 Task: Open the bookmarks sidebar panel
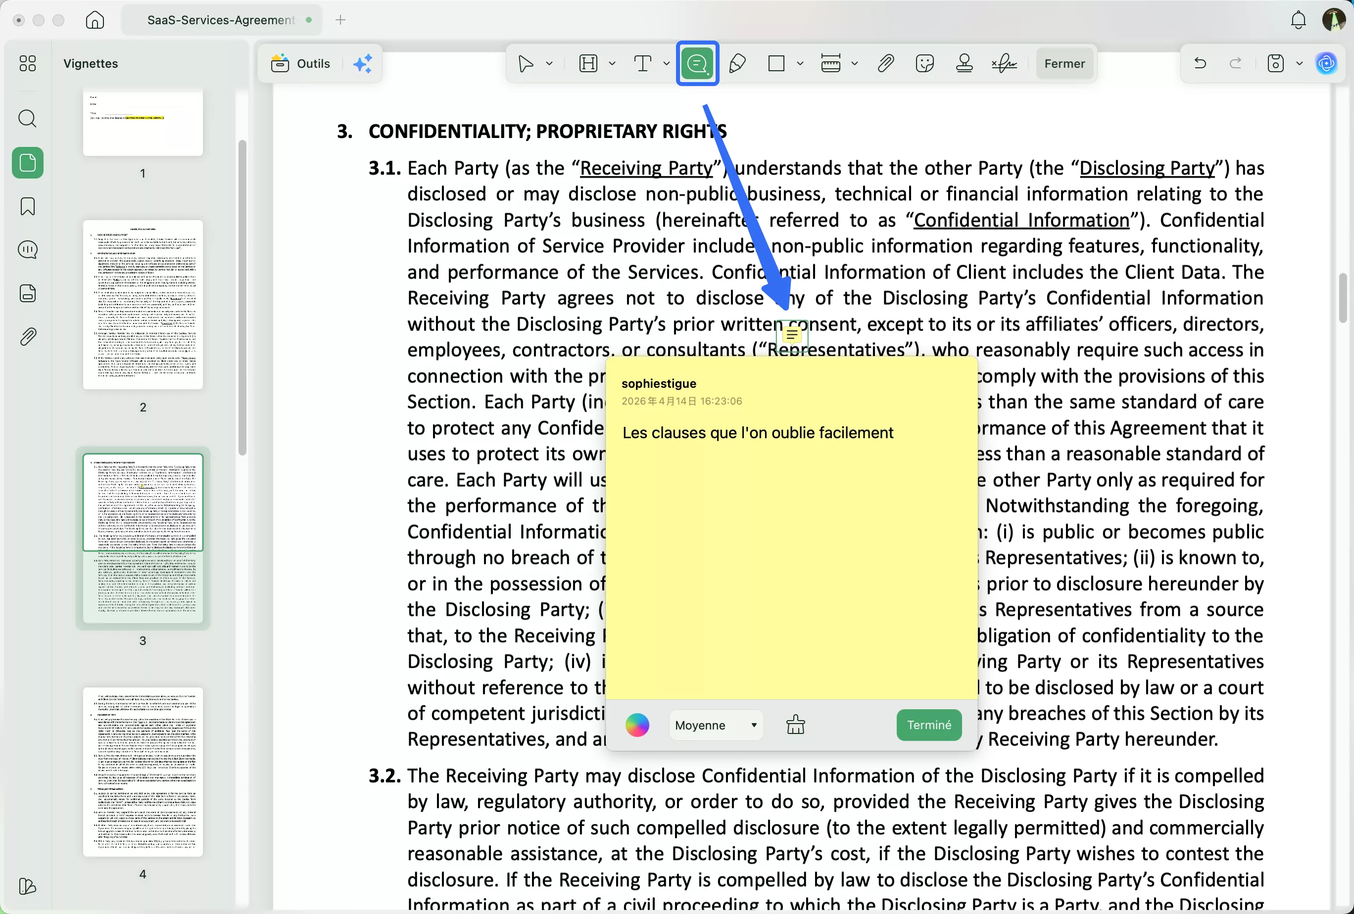pyautogui.click(x=27, y=206)
